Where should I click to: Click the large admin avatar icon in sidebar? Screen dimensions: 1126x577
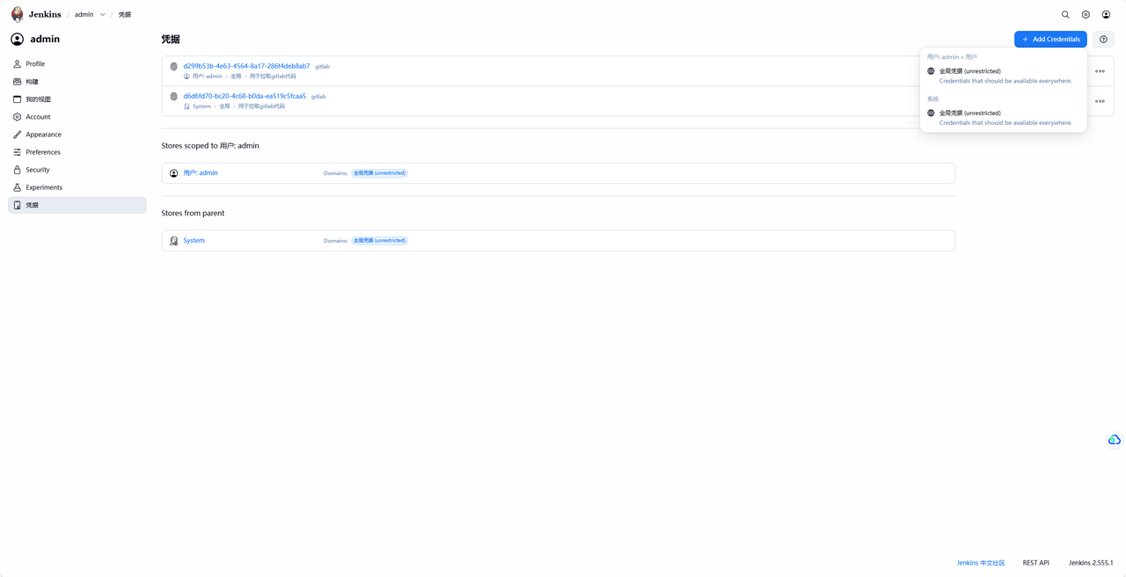tap(17, 39)
